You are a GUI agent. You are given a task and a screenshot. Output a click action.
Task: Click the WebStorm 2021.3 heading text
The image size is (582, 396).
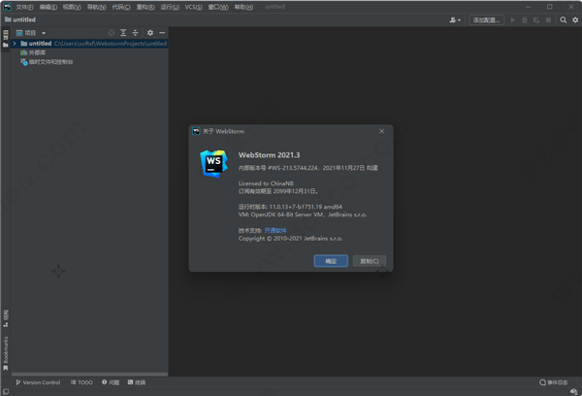(x=269, y=155)
